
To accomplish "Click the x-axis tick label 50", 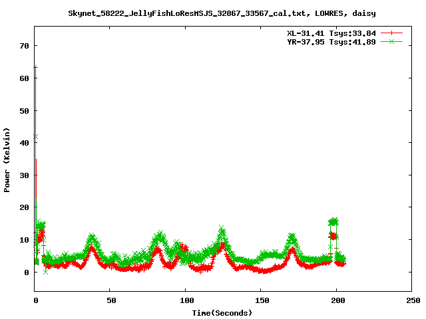I will pyautogui.click(x=111, y=300).
